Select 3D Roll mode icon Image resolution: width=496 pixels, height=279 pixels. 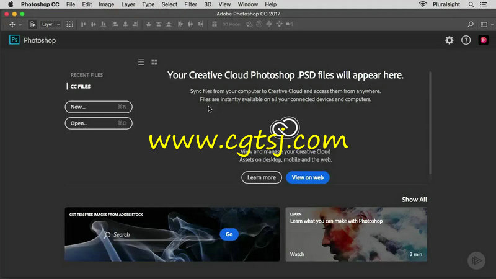[x=259, y=24]
